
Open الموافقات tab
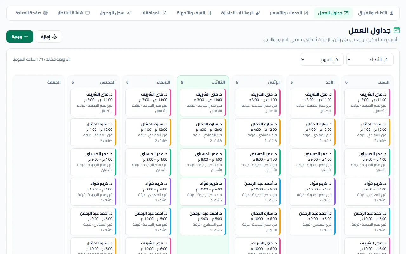coord(154,13)
